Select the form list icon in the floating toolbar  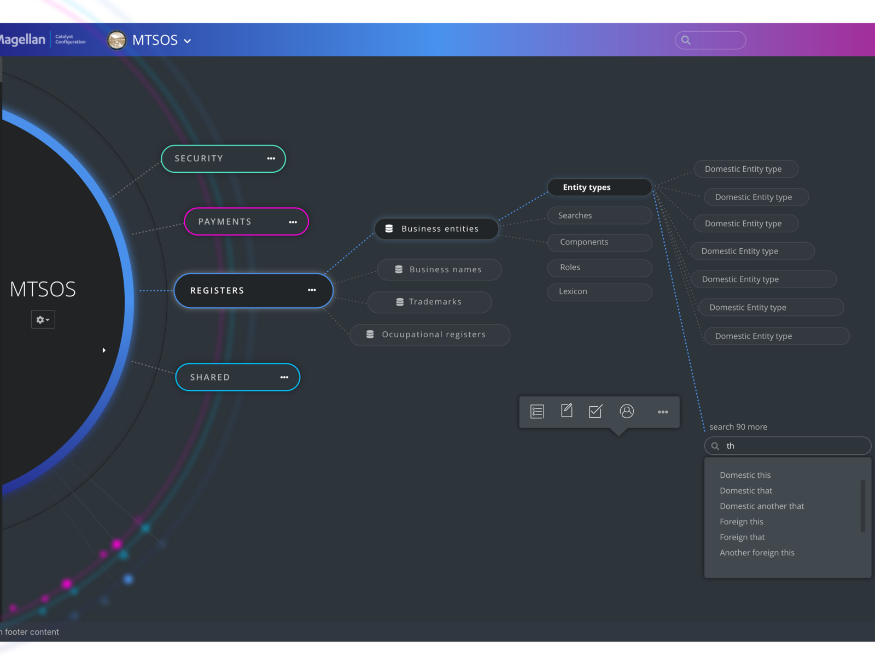click(x=537, y=412)
